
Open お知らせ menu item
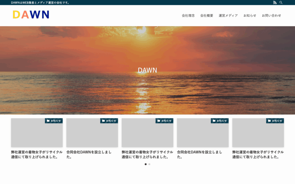[x=250, y=16]
